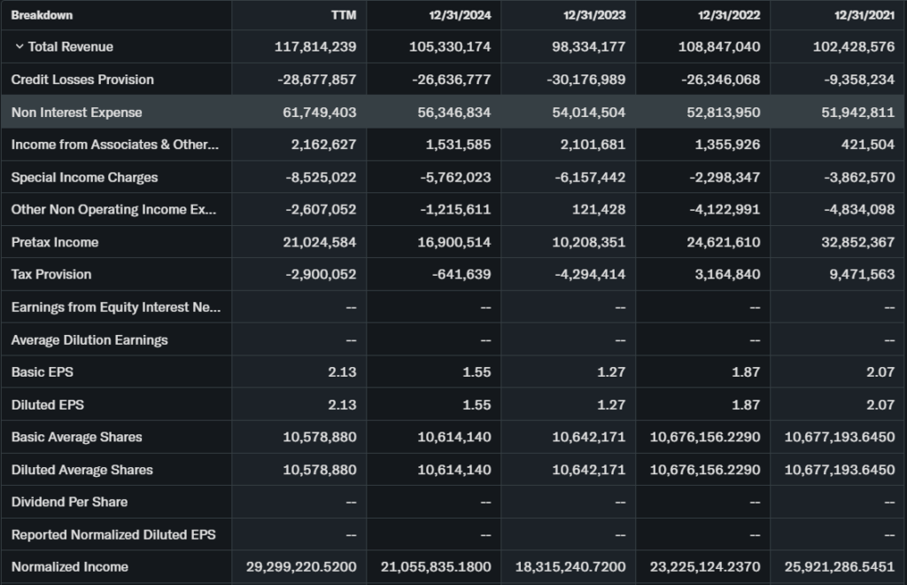Select the Credit Losses Provision row label
This screenshot has height=585, width=907.
tap(82, 80)
